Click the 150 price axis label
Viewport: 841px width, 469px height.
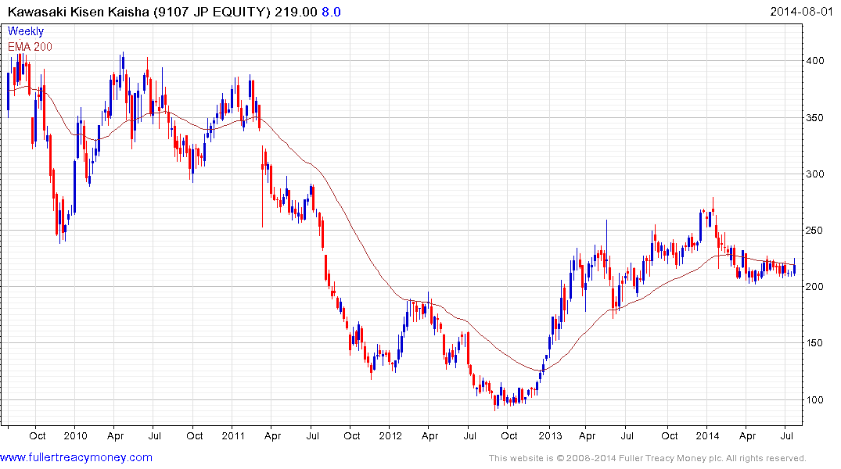[x=815, y=342]
